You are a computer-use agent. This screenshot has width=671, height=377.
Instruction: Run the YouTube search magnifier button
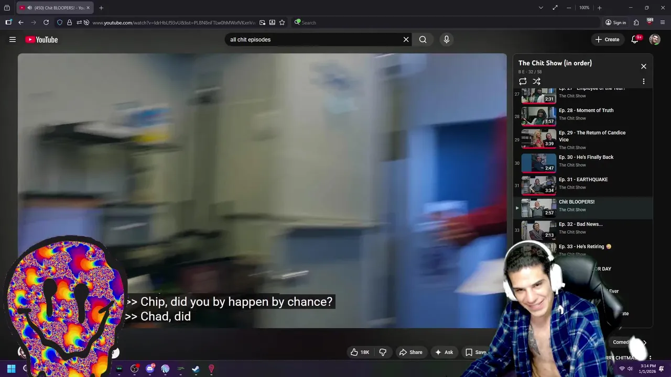423,39
